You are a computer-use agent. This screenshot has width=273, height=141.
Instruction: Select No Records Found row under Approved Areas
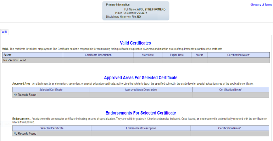point(25,95)
